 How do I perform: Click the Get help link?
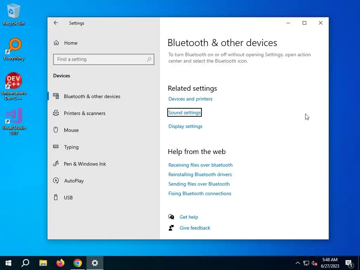point(189,217)
